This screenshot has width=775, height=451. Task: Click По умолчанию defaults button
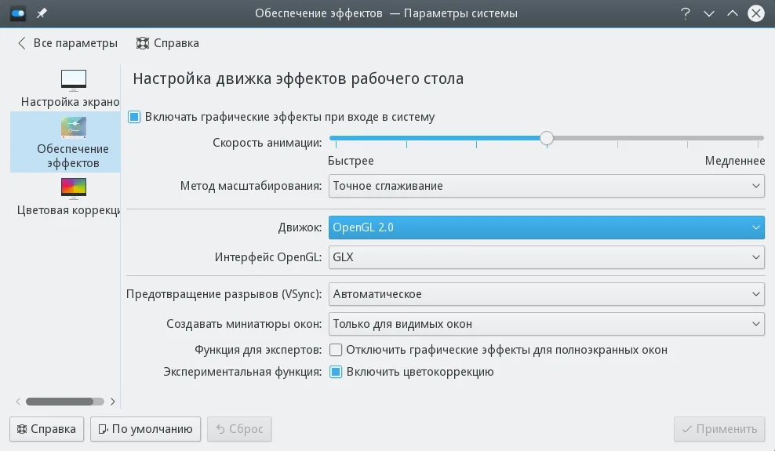pos(145,429)
